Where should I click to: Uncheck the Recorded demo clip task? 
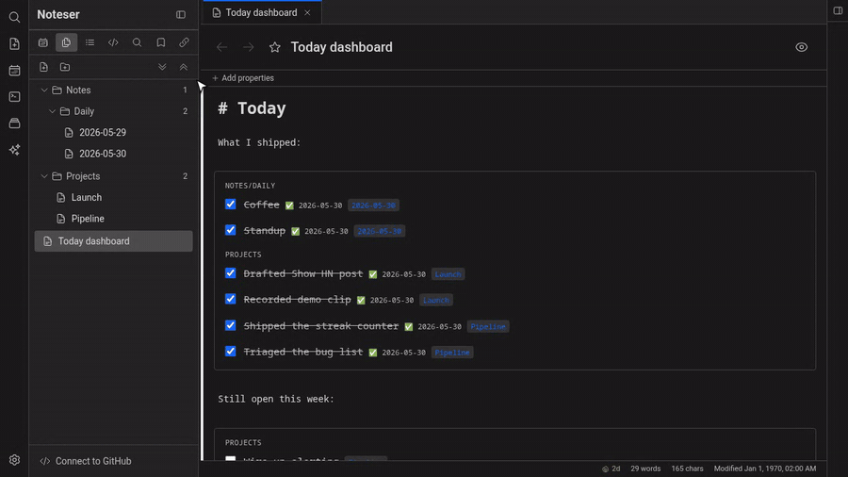point(231,299)
